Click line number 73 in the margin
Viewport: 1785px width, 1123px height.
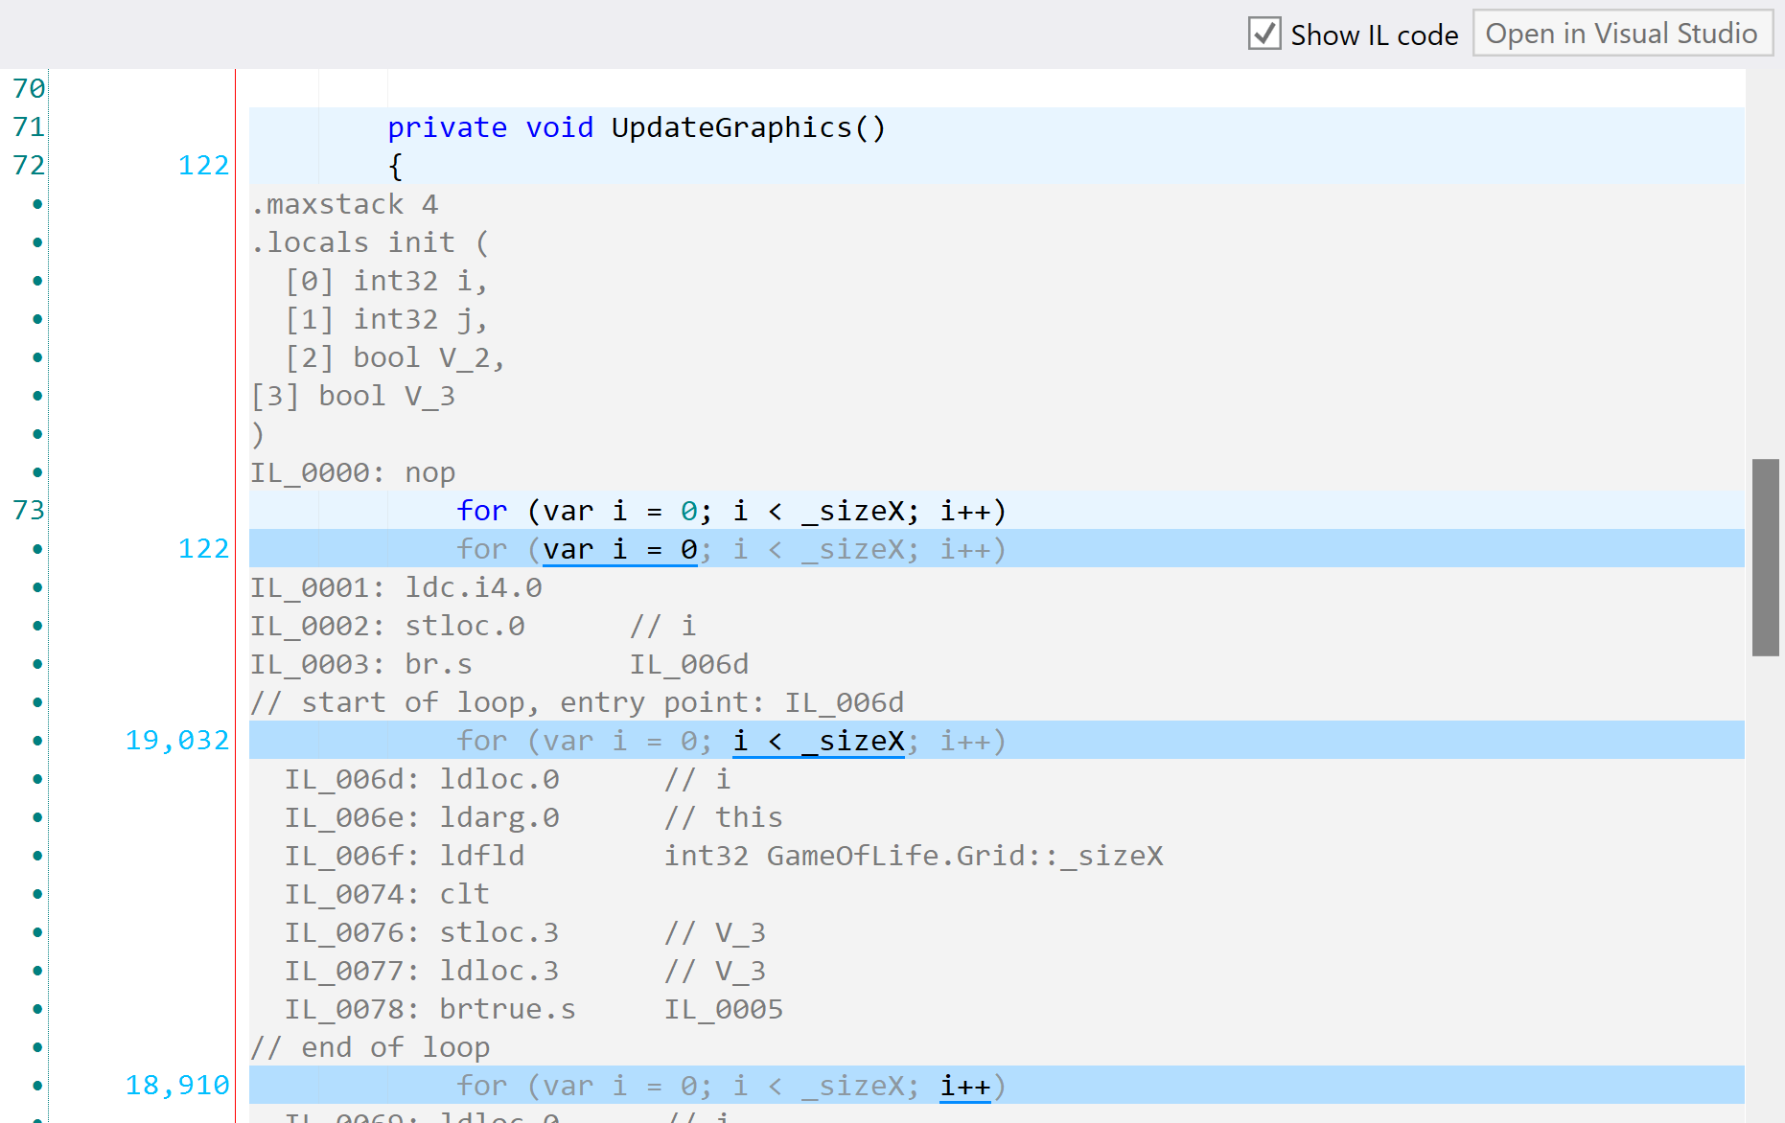pyautogui.click(x=28, y=510)
